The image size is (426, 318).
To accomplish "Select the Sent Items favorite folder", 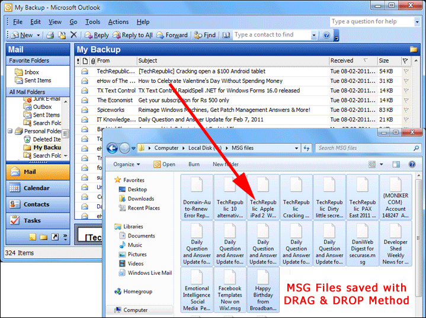I will click(x=33, y=81).
